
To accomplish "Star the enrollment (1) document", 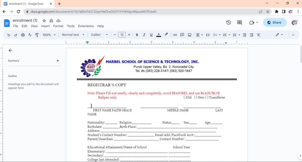I will coord(44,21).
